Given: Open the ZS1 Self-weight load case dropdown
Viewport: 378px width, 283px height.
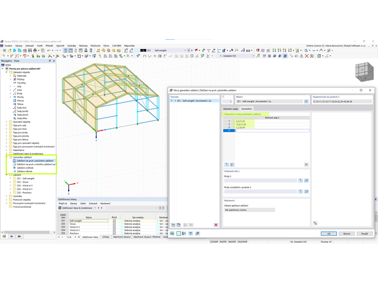Looking at the screenshot, I should point(185,51).
